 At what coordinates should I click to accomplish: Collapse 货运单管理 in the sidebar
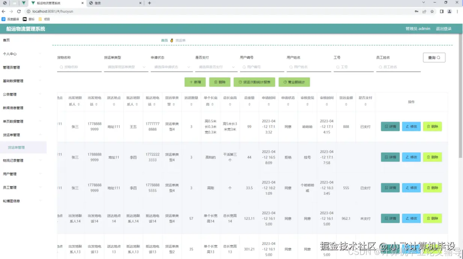(x=23, y=135)
